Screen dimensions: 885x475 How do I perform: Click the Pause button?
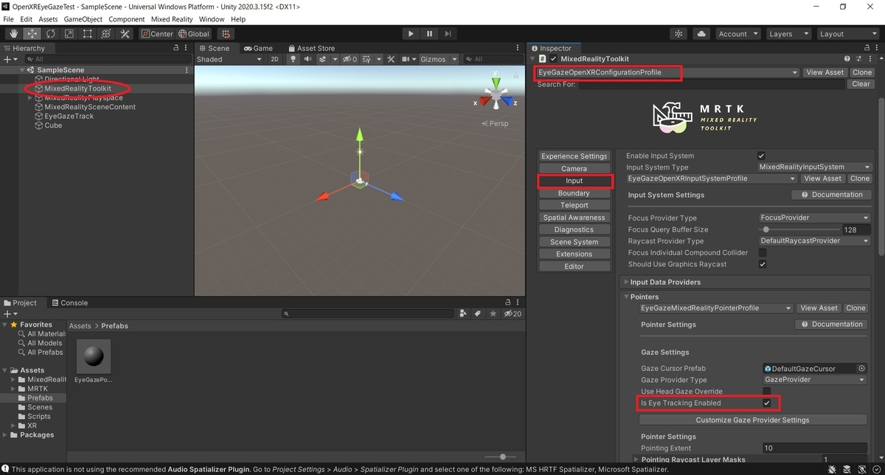click(430, 34)
